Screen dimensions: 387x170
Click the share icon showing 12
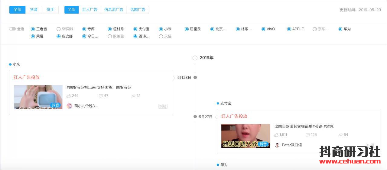[x=133, y=96]
